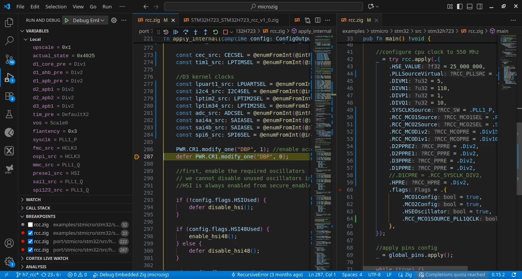Screen dimensions: 522x279
Task: Start debugging with the green play button
Action: (x=67, y=20)
